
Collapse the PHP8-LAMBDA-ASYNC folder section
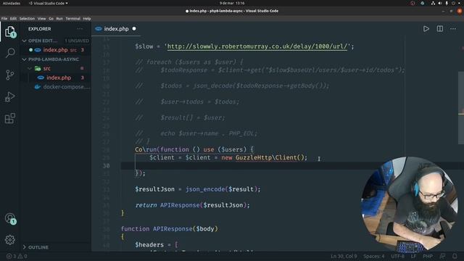tap(25, 59)
